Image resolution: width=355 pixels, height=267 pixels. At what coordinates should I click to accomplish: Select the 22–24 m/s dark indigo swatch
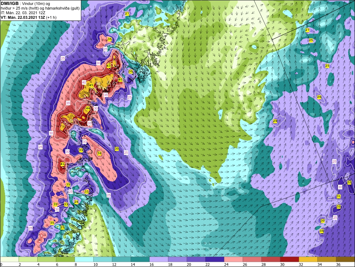point(215,259)
